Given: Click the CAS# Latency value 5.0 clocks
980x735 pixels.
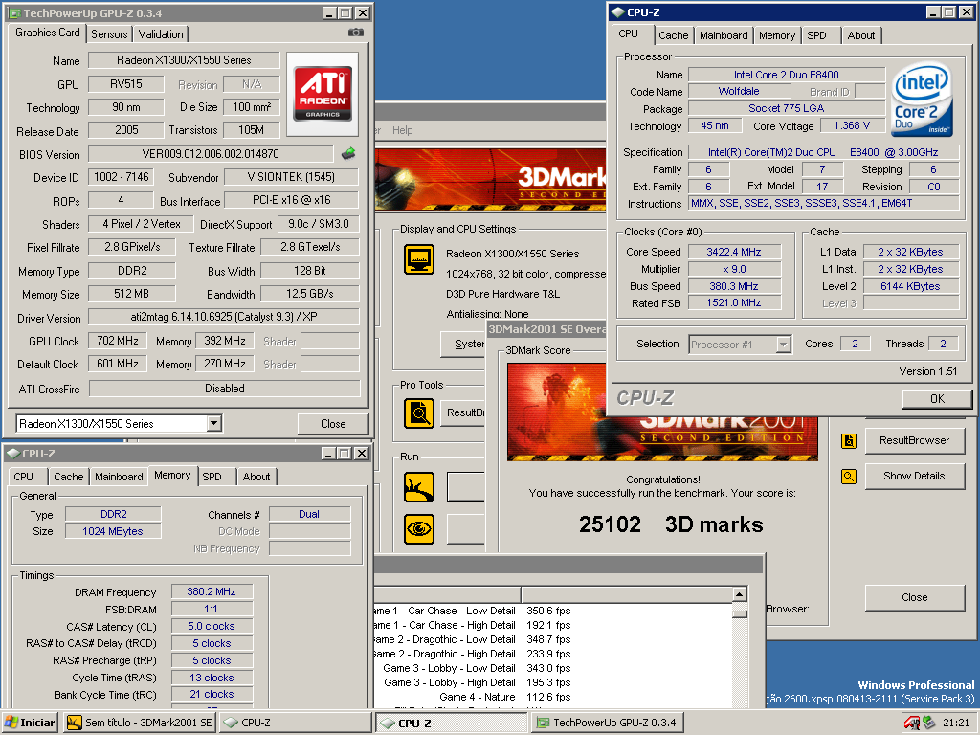Looking at the screenshot, I should coord(212,626).
